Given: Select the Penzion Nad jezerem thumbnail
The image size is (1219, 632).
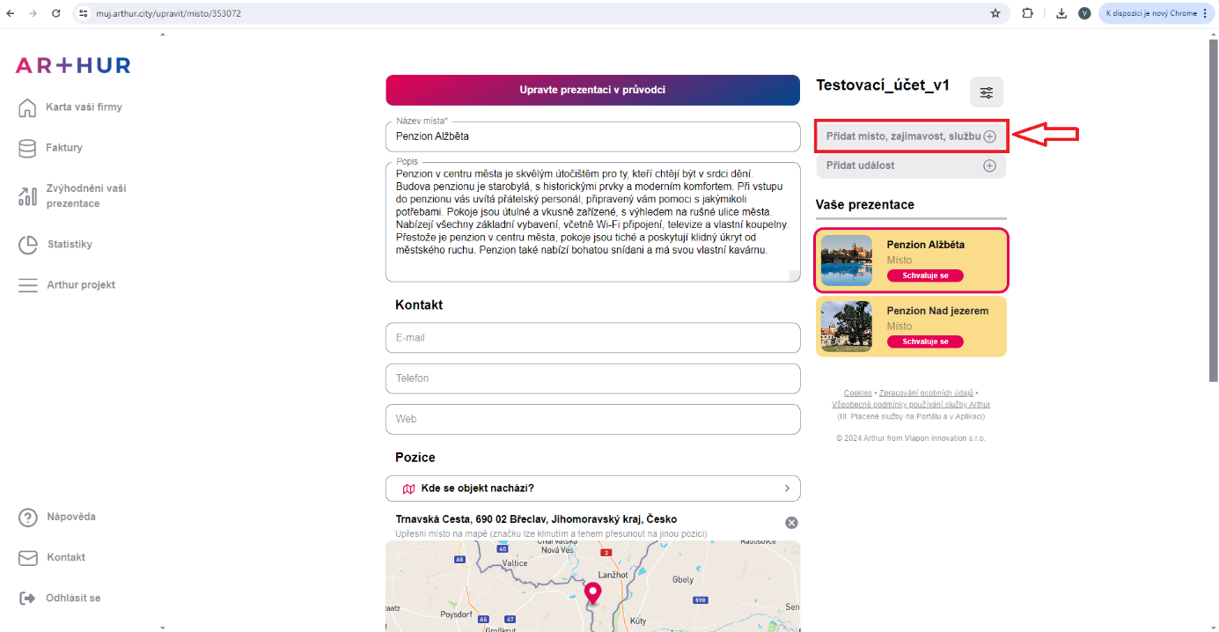Looking at the screenshot, I should 846,327.
